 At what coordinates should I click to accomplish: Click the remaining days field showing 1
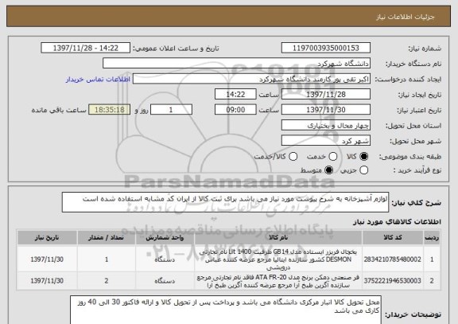click(171, 110)
